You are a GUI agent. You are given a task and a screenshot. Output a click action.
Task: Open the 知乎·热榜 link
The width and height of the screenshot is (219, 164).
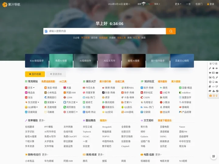coord(147,88)
